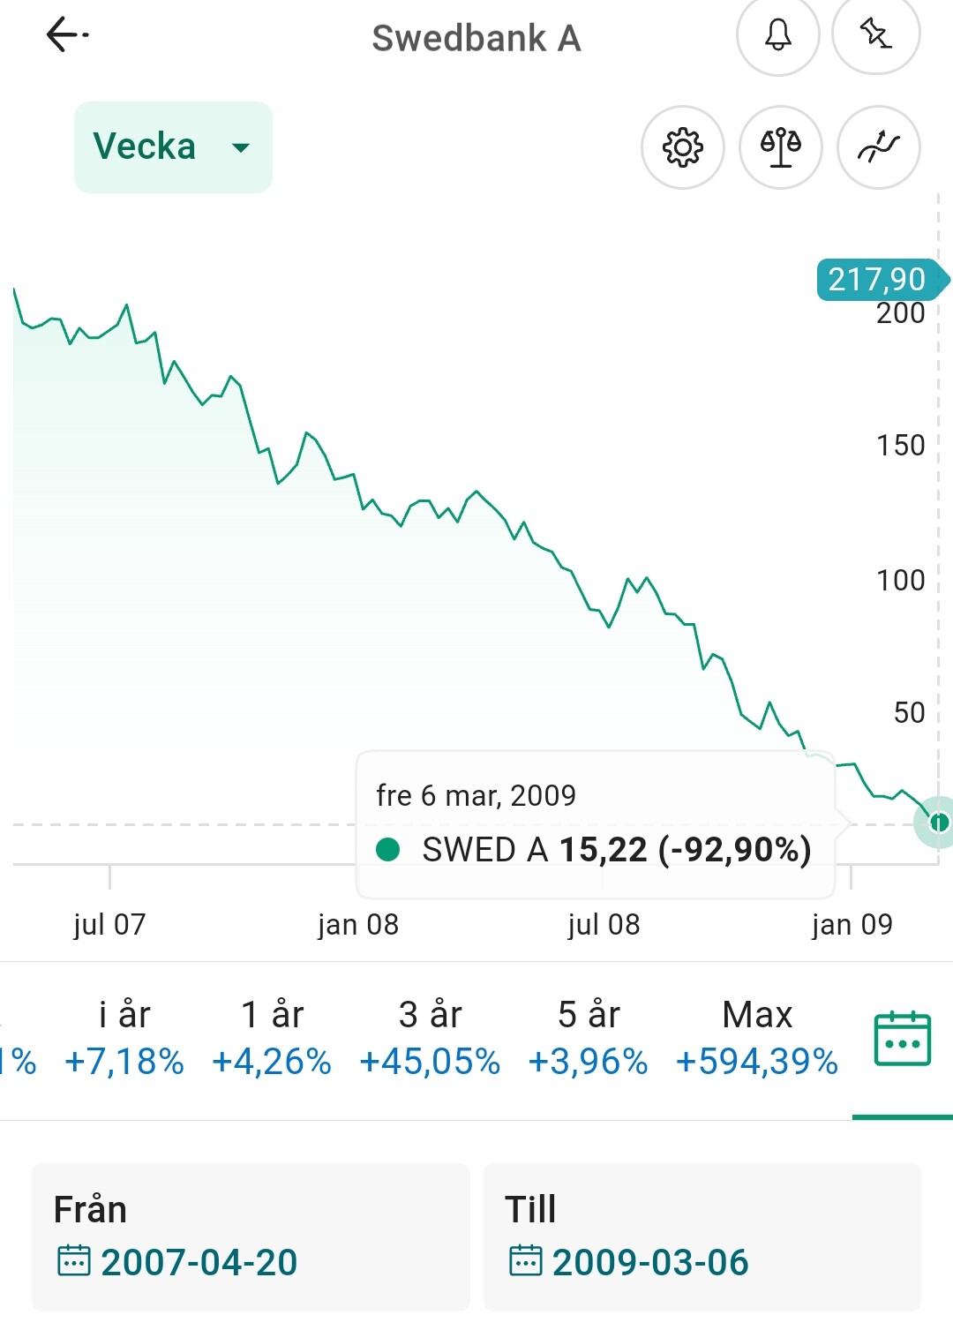This screenshot has width=953, height=1330.
Task: Open chart settings gear icon
Action: [x=683, y=147]
